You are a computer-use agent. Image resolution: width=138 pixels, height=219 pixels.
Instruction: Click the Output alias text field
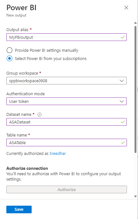[x=66, y=37]
